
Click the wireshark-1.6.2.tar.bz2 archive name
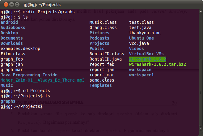(158, 65)
